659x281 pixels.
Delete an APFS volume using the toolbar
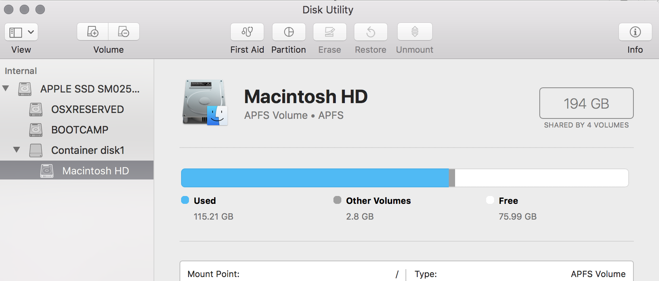pyautogui.click(x=124, y=32)
